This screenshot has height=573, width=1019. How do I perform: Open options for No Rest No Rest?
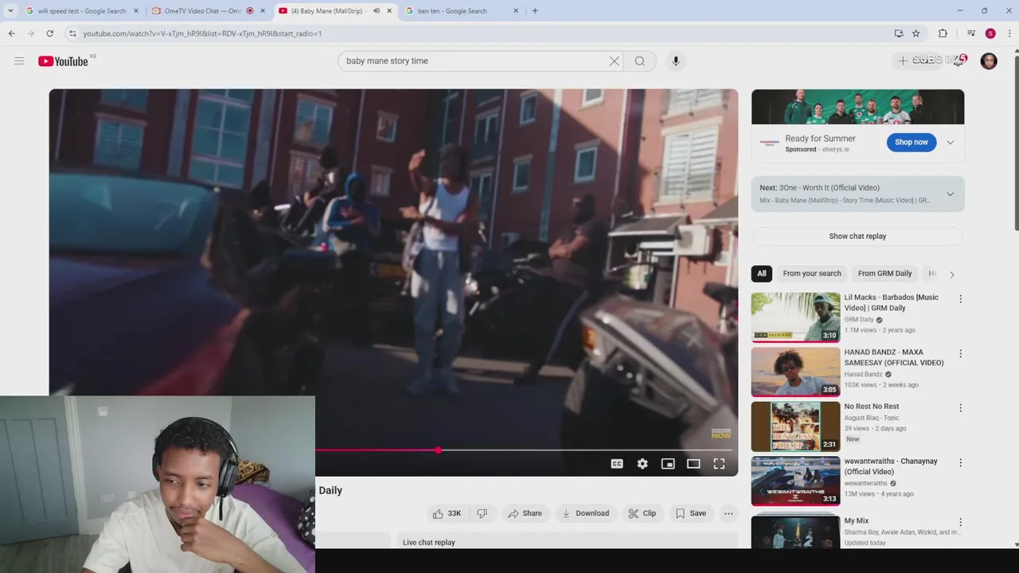(960, 407)
